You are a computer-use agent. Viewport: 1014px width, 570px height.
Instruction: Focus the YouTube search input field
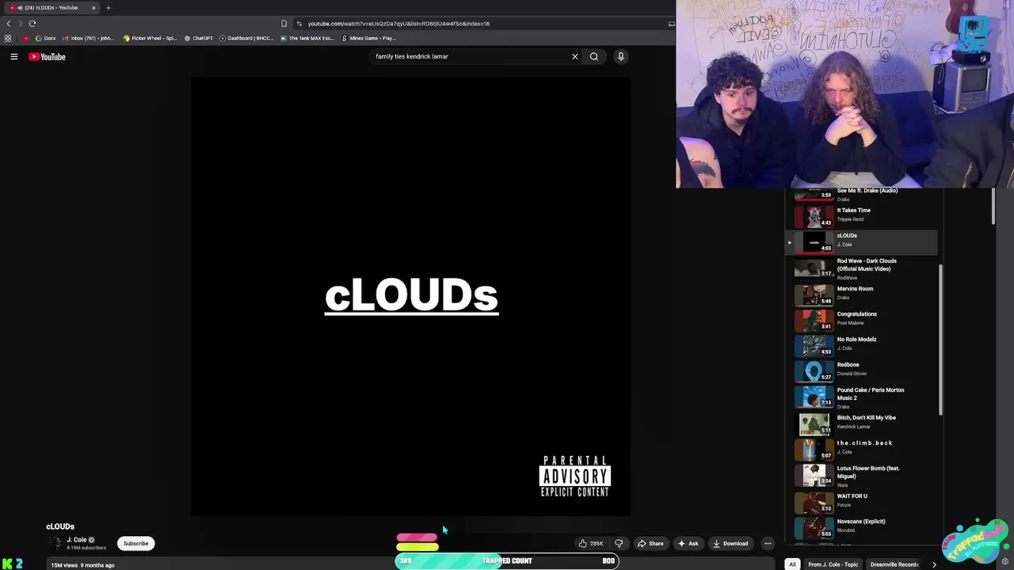point(471,56)
